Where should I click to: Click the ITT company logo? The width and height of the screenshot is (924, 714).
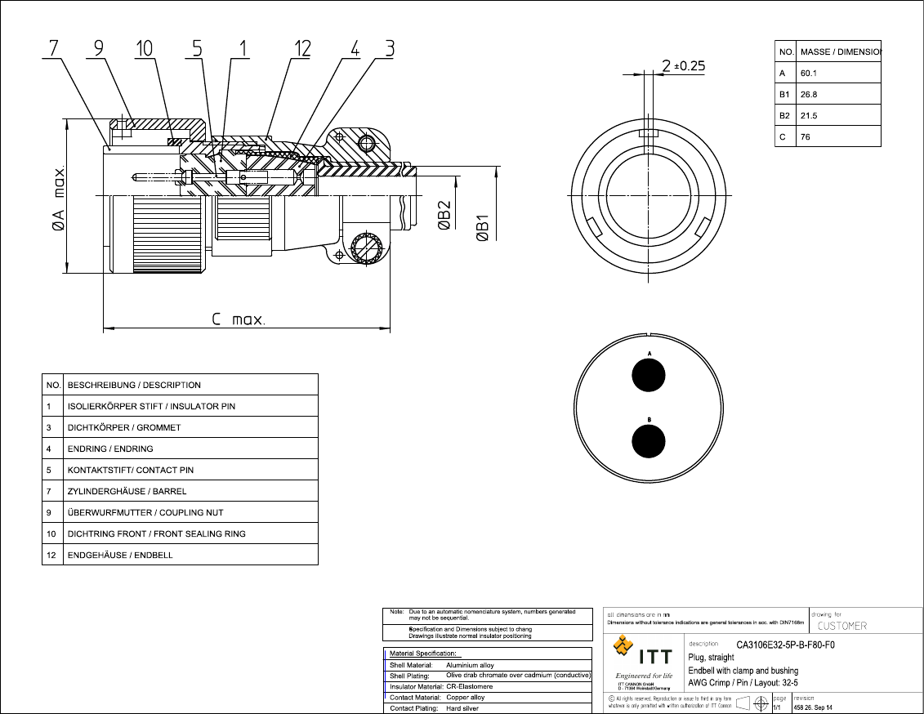click(642, 651)
